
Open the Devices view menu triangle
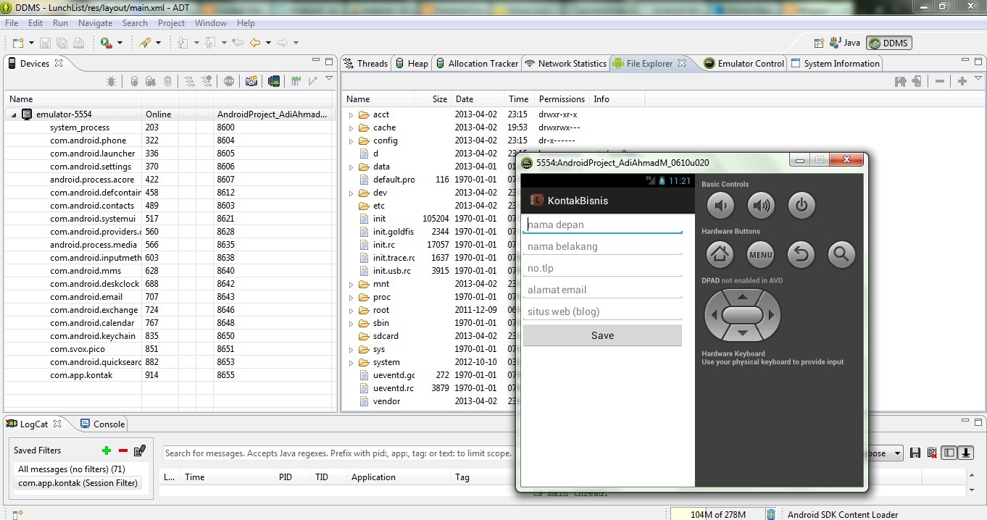(x=329, y=79)
